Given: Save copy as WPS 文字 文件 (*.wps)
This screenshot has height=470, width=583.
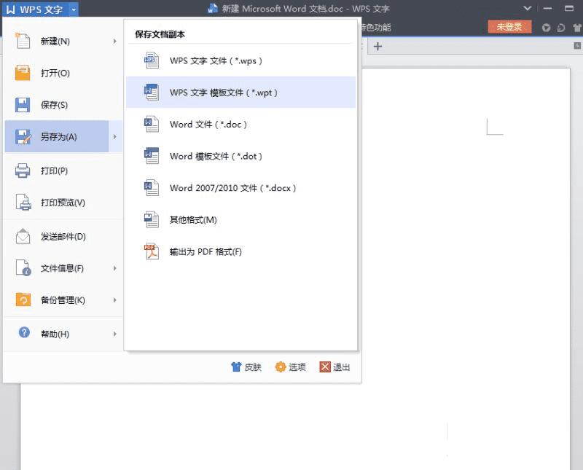Looking at the screenshot, I should [241, 60].
